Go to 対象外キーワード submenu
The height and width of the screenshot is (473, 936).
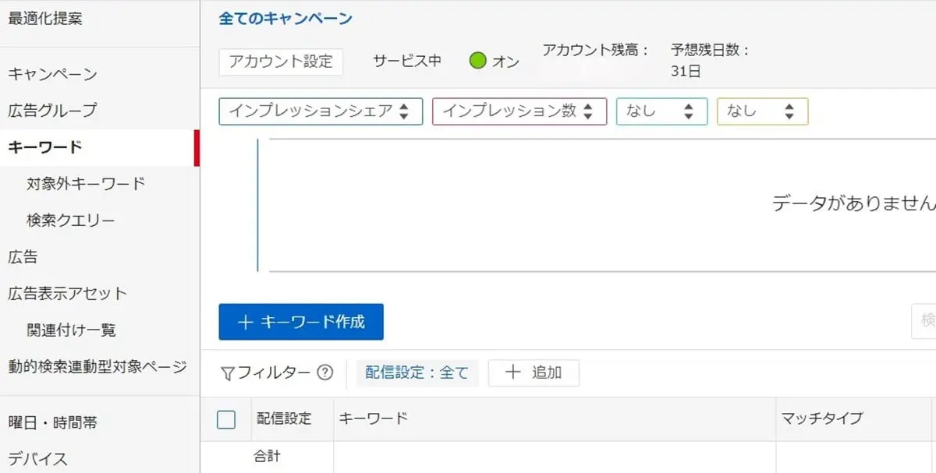click(86, 184)
